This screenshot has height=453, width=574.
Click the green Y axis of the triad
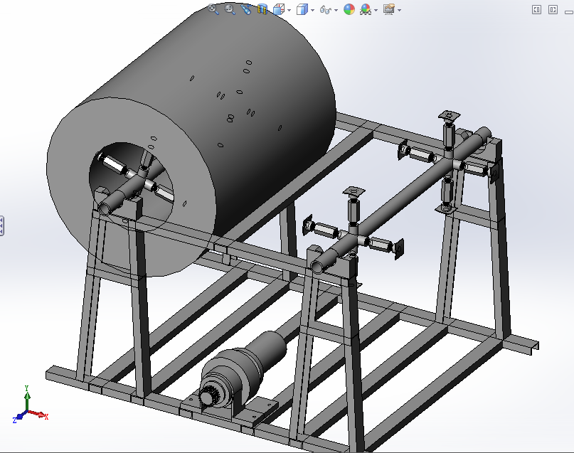(x=27, y=398)
